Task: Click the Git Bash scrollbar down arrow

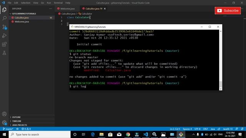Action: (x=221, y=89)
